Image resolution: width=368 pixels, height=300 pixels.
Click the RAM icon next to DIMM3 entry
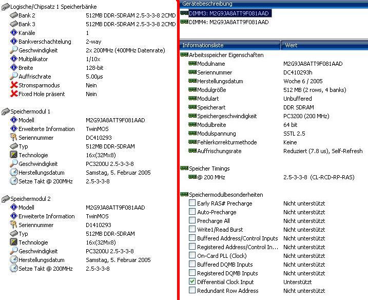(184, 13)
